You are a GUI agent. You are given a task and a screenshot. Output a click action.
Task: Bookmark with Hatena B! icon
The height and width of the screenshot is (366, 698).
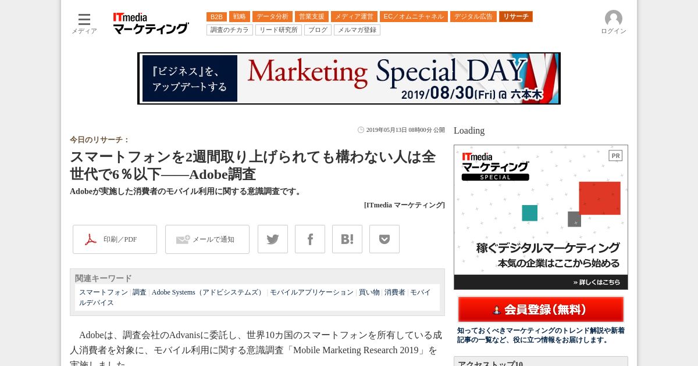pos(347,239)
